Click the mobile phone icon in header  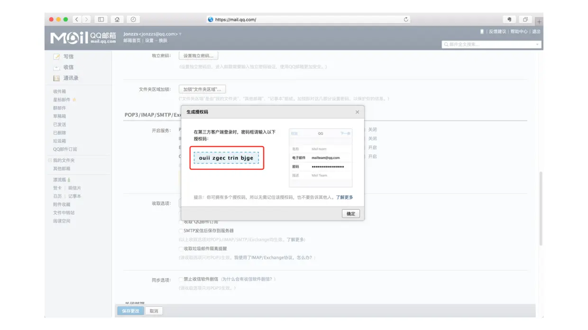(482, 32)
